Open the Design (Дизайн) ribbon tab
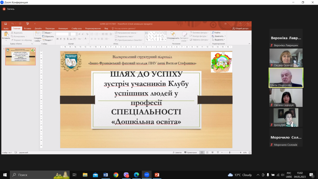The width and height of the screenshot is (318, 179). 38,28
